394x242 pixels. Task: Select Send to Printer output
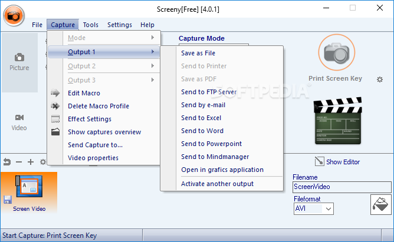coord(204,66)
